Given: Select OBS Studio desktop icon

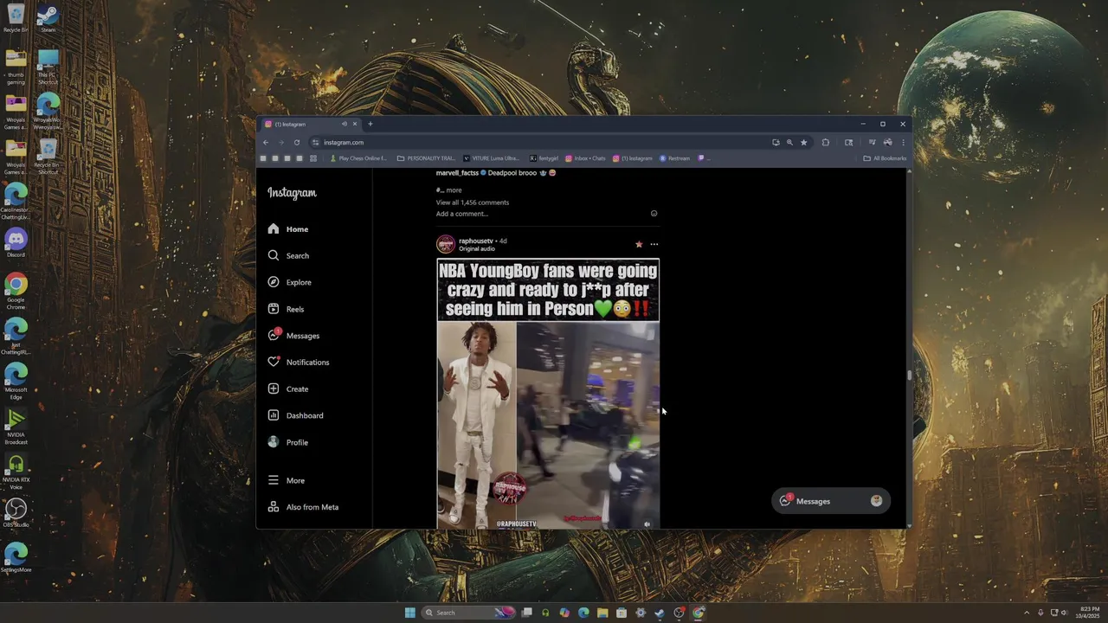Looking at the screenshot, I should pos(16,512).
